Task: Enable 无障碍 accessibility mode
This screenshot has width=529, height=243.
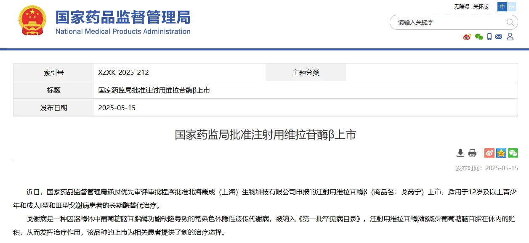Action: click(461, 7)
